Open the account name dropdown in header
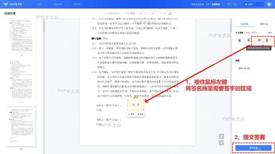This screenshot has width=275, height=154. pos(254,4)
